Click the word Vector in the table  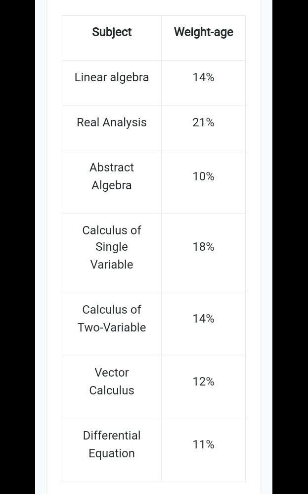pos(112,373)
